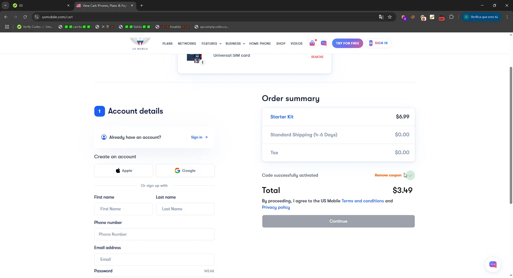Open the Plans menu item

pos(168,44)
